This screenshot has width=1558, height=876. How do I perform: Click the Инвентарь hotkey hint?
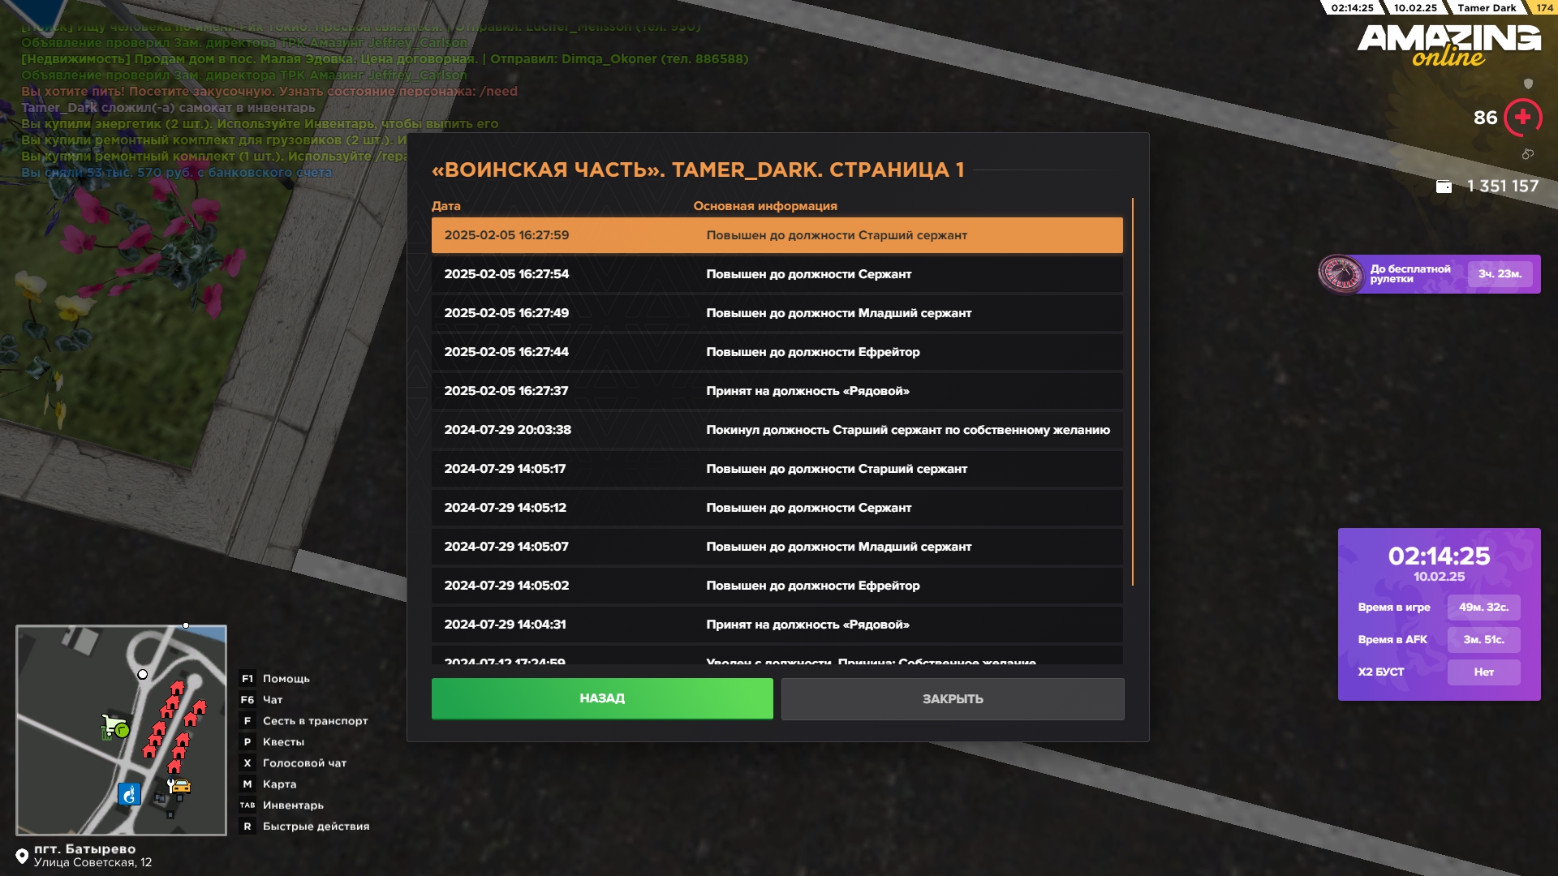292,805
